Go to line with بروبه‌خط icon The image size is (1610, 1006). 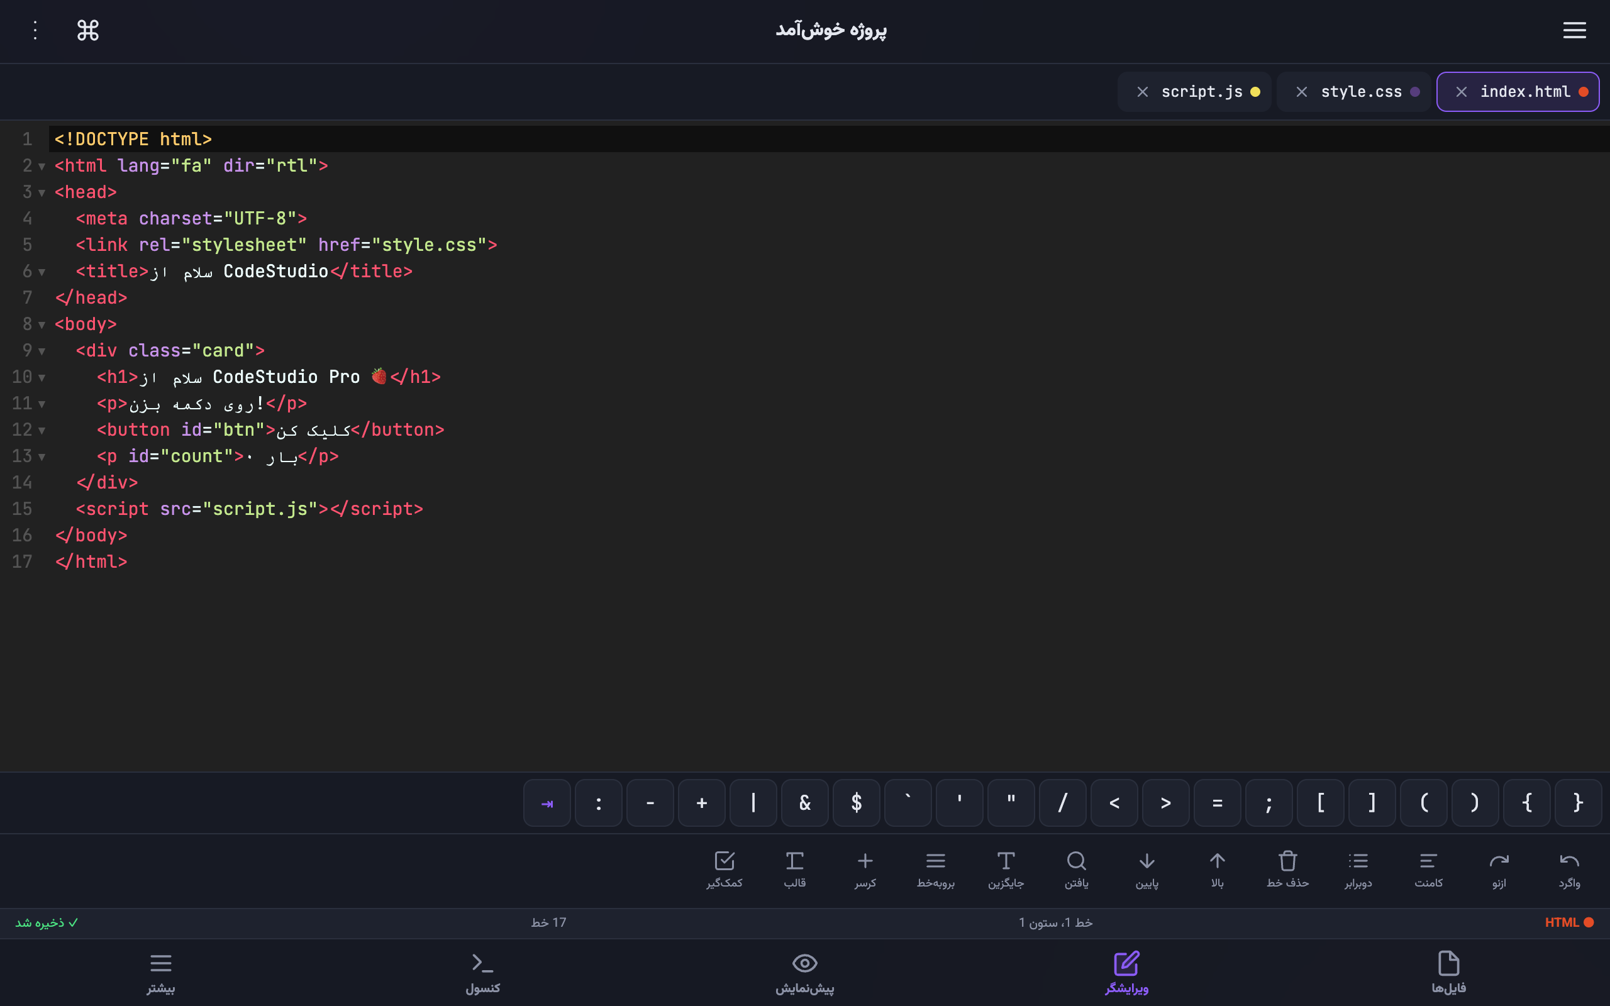[x=935, y=870]
